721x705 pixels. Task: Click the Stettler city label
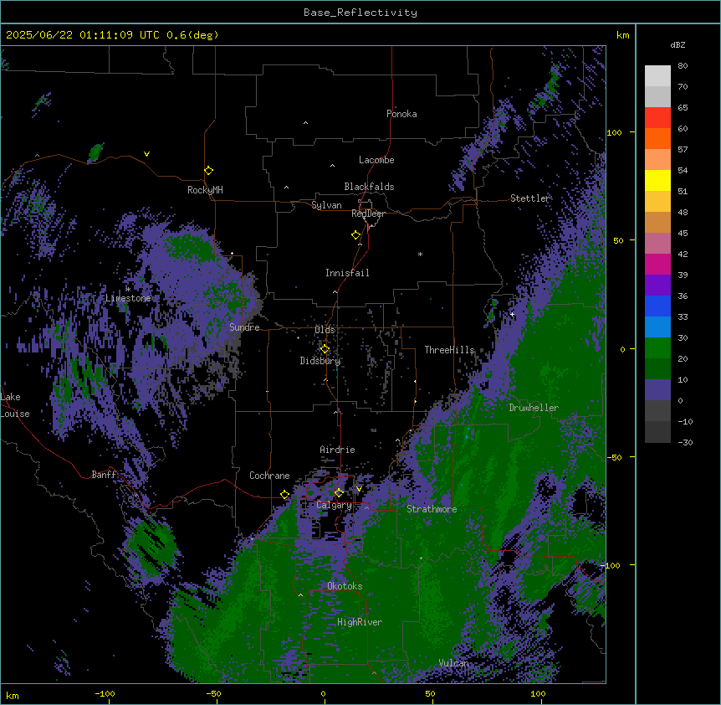(530, 198)
